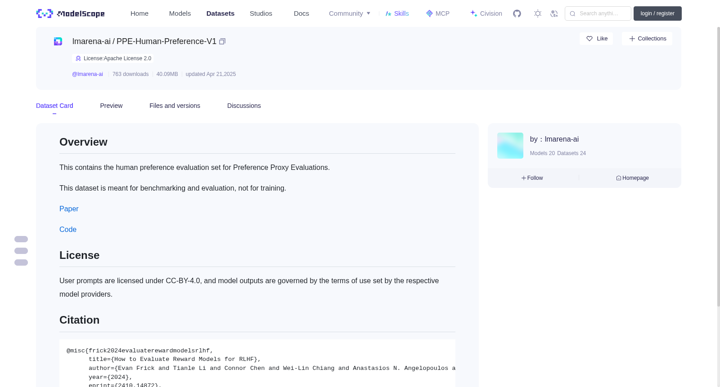Image resolution: width=720 pixels, height=387 pixels.
Task: Click the Models 20 count
Action: pos(542,153)
